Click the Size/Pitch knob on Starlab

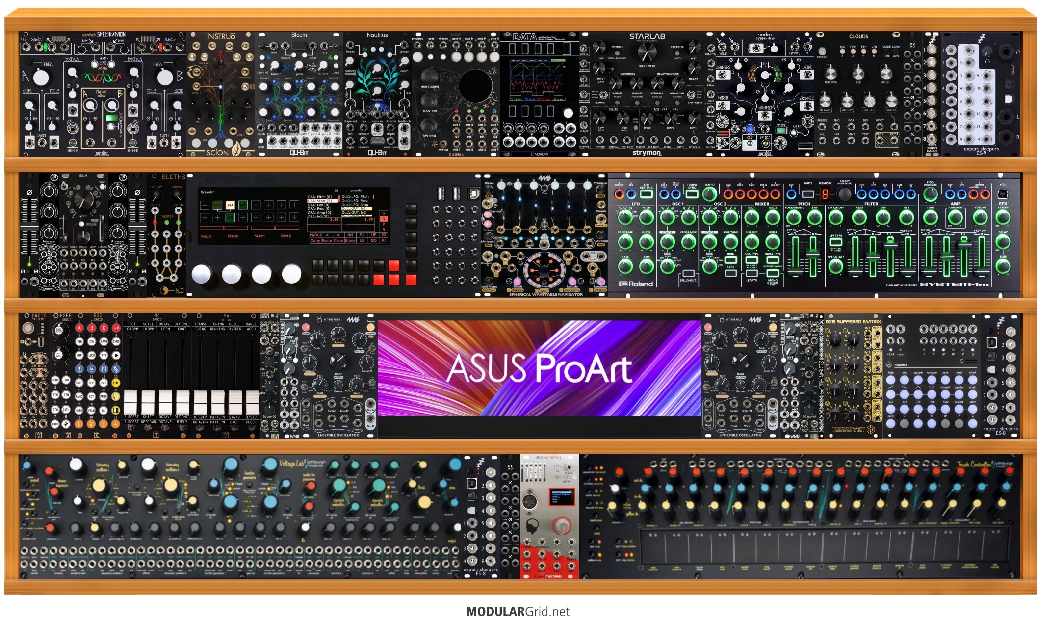(x=647, y=52)
